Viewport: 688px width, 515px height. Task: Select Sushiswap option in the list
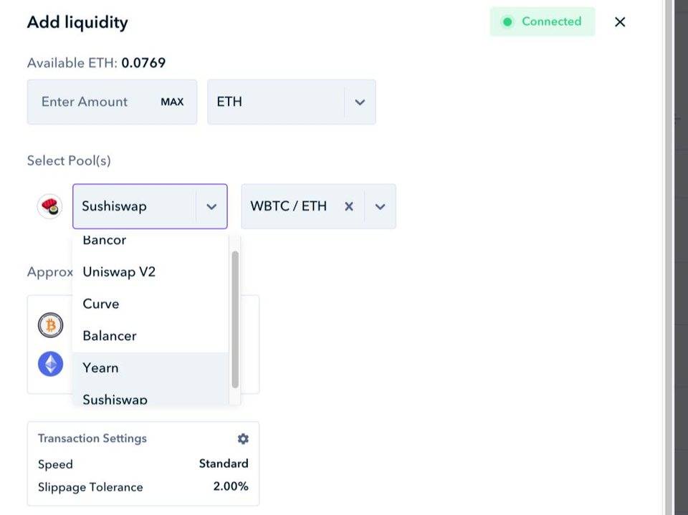click(115, 398)
